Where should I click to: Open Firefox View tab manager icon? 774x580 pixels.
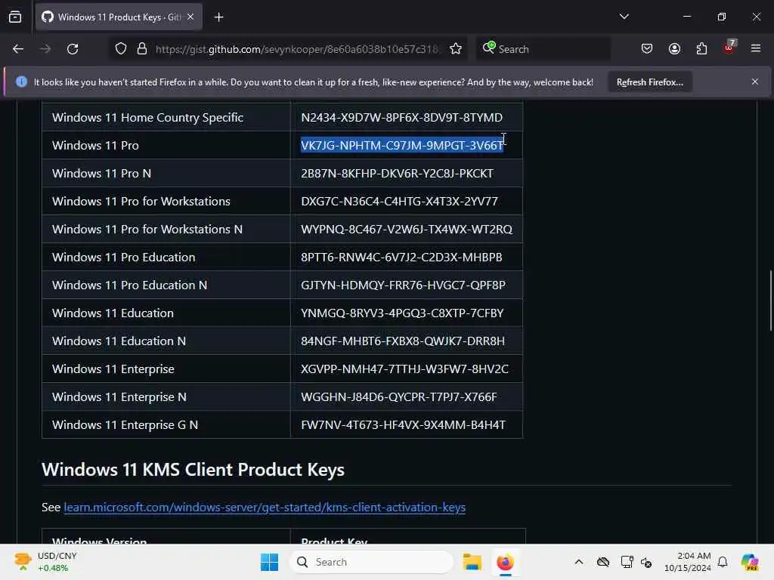tap(15, 17)
